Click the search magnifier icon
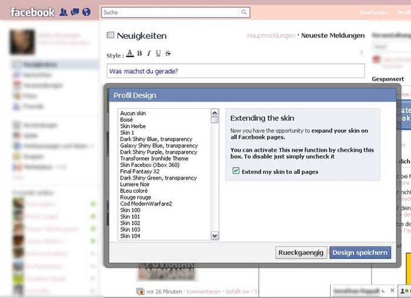The height and width of the screenshot is (298, 411). pos(244,12)
